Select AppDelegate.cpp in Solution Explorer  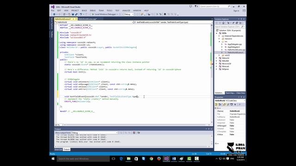click(x=234, y=44)
